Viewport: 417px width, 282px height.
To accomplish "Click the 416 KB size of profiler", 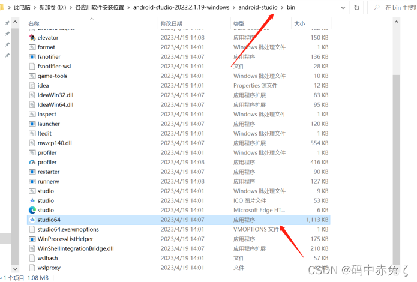I will (x=319, y=162).
